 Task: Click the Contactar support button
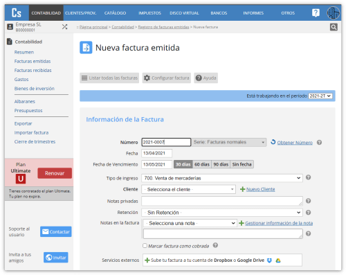56,231
